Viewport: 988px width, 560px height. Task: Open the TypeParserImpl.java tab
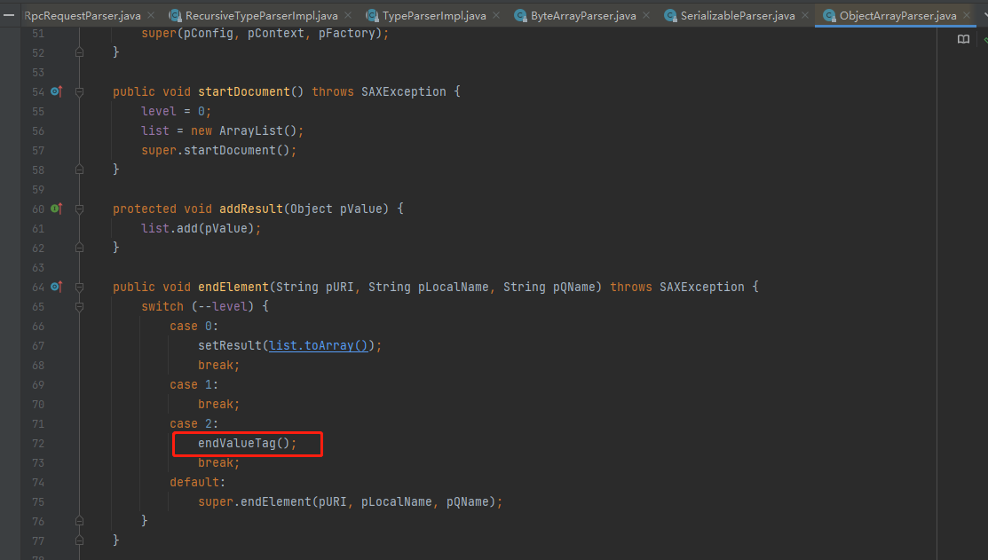(x=434, y=15)
